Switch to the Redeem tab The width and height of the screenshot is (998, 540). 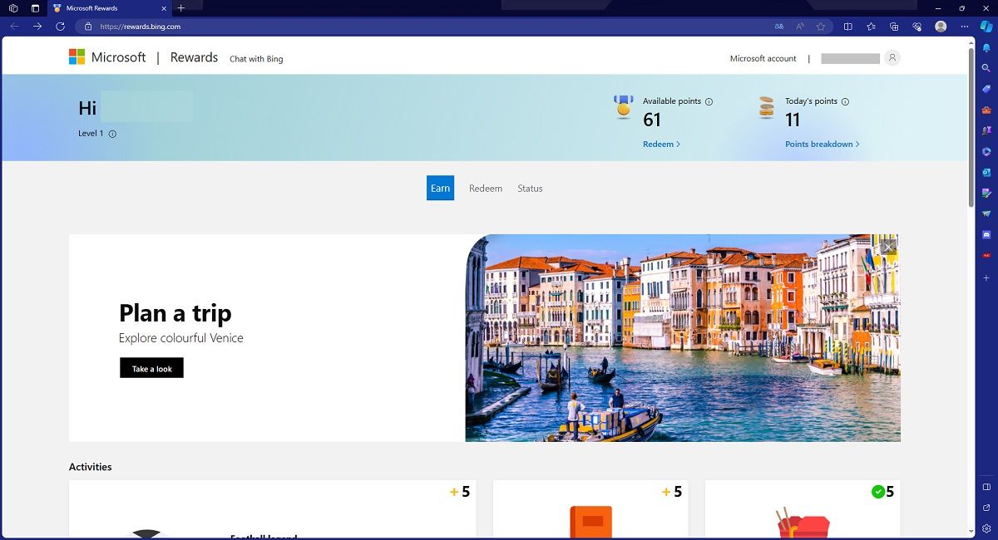tap(486, 189)
